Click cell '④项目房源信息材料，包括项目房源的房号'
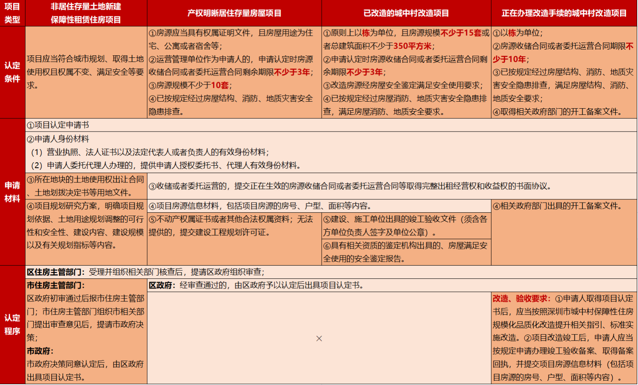638x385 pixels. coord(319,206)
